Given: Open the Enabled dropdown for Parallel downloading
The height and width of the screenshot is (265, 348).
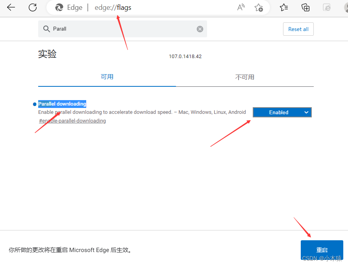Looking at the screenshot, I should (282, 112).
